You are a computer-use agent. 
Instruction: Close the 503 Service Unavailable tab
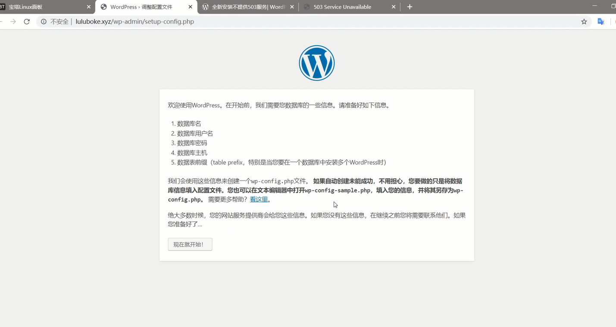pyautogui.click(x=393, y=7)
